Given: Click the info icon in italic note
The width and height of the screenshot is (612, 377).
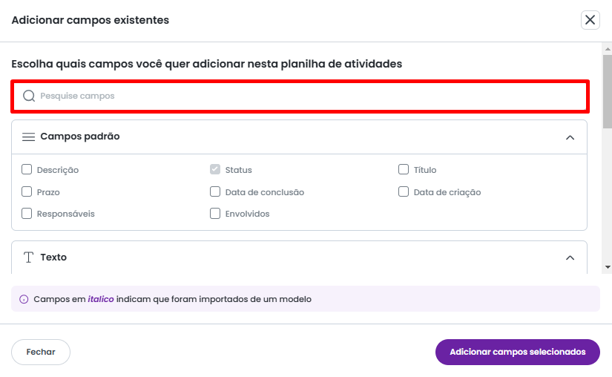Looking at the screenshot, I should [x=24, y=300].
